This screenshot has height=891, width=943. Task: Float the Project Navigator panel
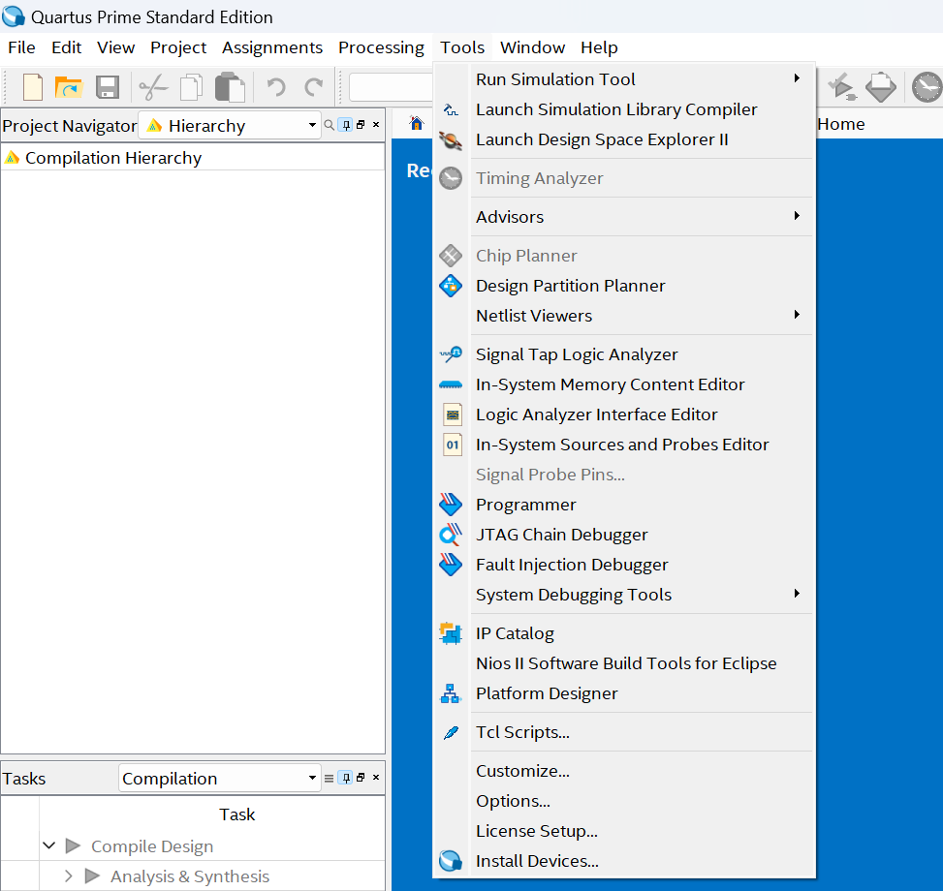point(361,124)
